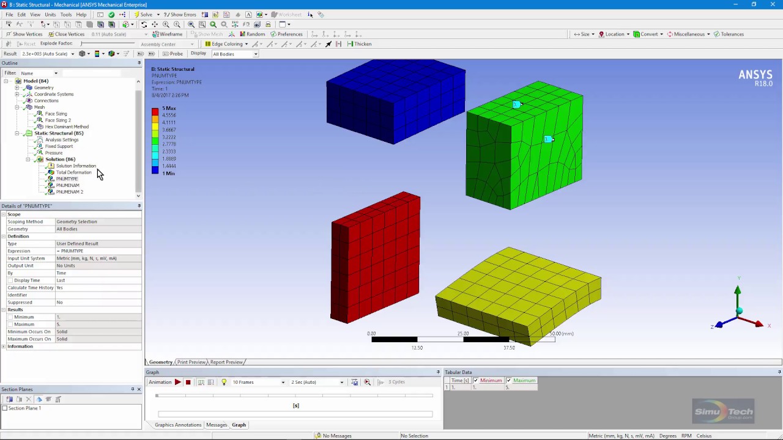The width and height of the screenshot is (783, 440).
Task: Click the animation timeline slider
Action: (294, 395)
